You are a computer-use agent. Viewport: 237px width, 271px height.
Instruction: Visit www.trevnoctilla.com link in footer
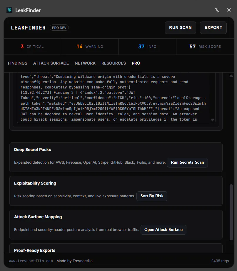[31, 261]
